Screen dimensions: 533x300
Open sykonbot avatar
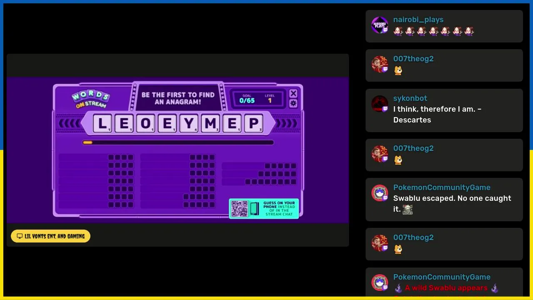click(x=379, y=104)
